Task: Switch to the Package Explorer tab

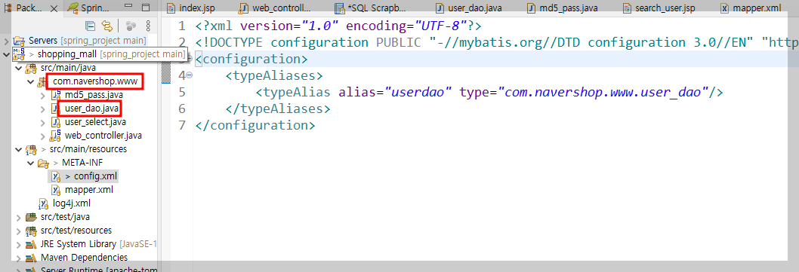Action: (x=29, y=8)
